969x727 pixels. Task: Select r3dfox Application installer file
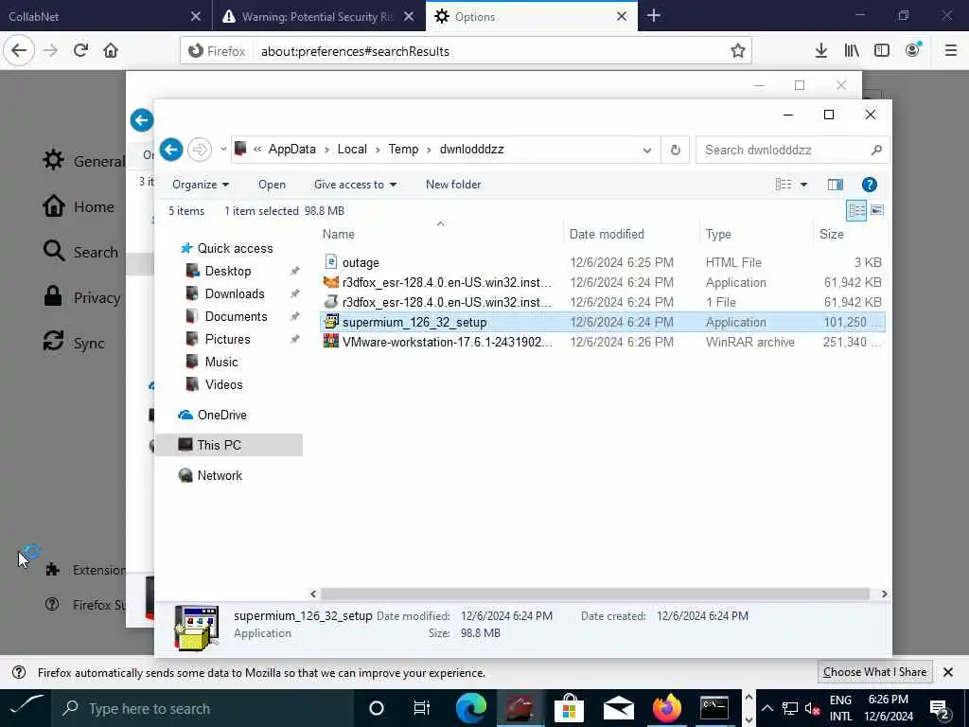point(603,282)
